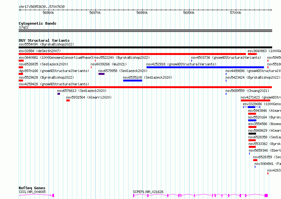Select the purple nsv6579958 variant bar
Image resolution: width=281 pixels, height=199 pixels.
(x=101, y=74)
